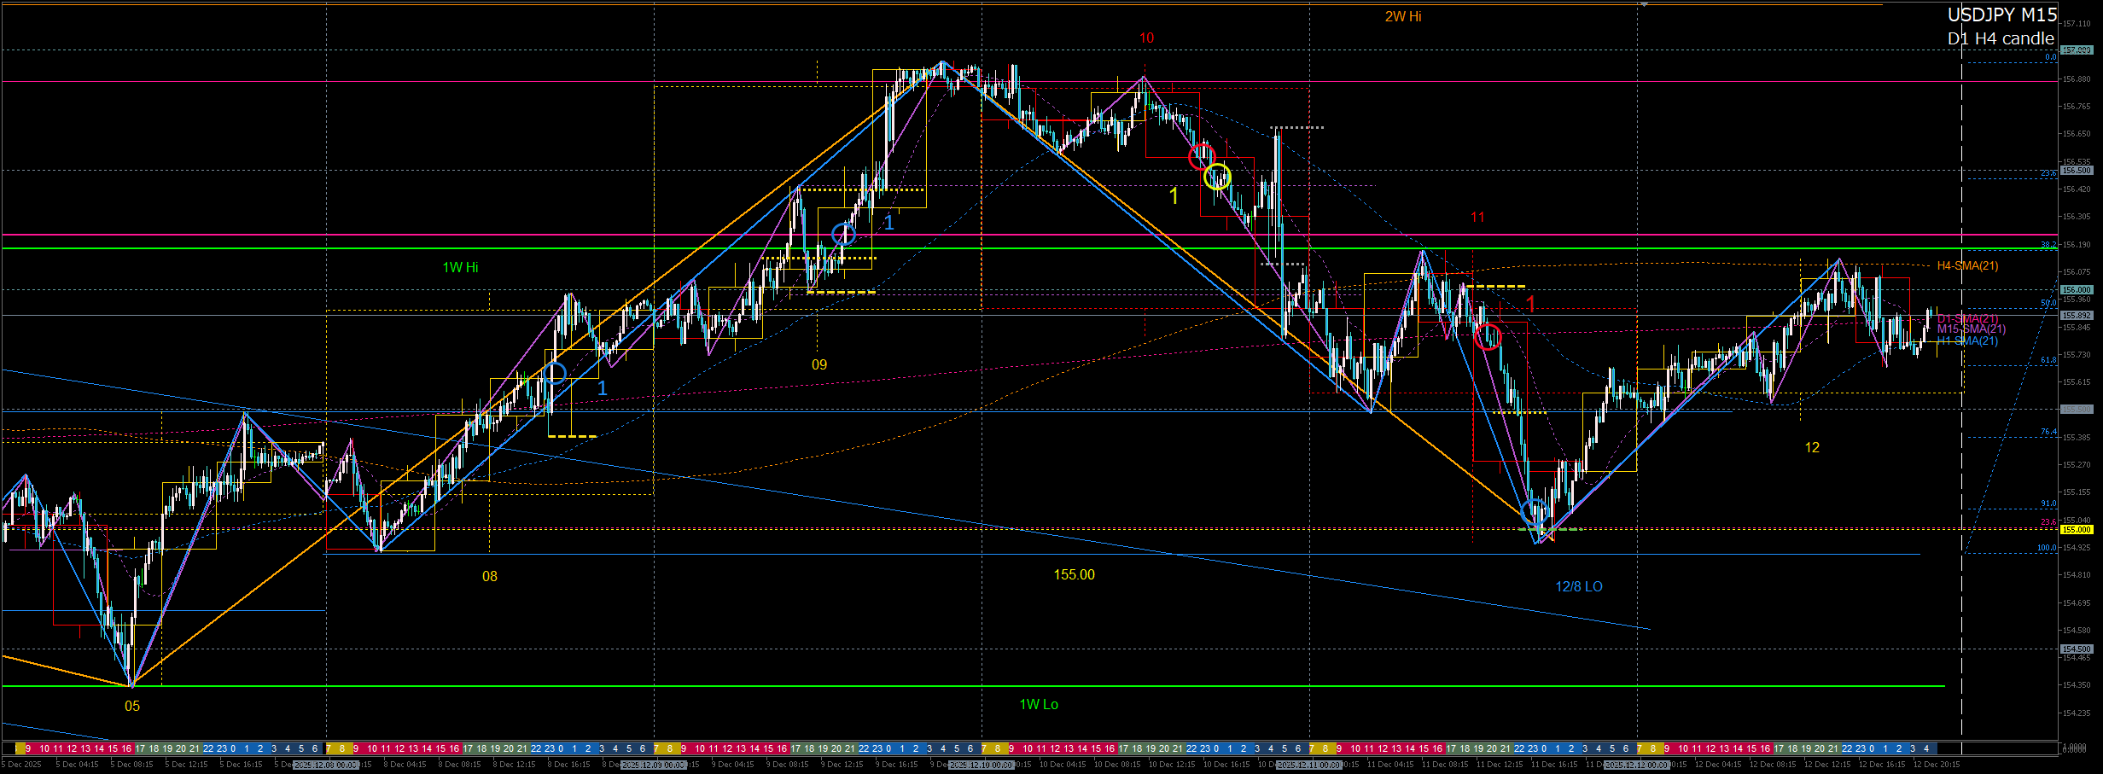Select the yellow circle marker on chart
The height and width of the screenshot is (774, 2103).
point(1217,177)
